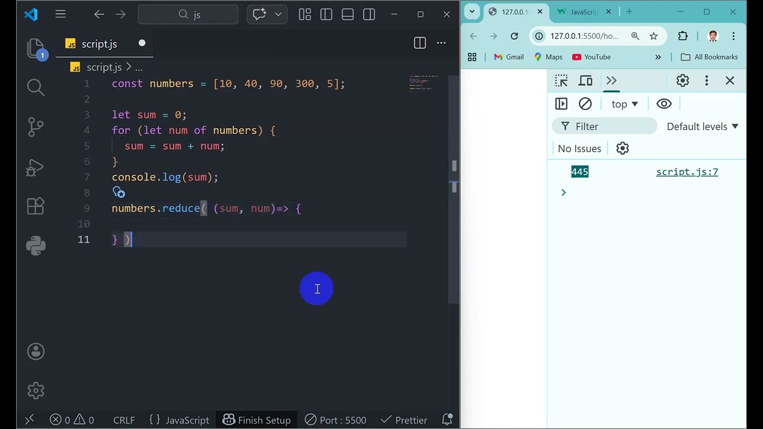
Task: Reload the page in Chrome
Action: 514,36
